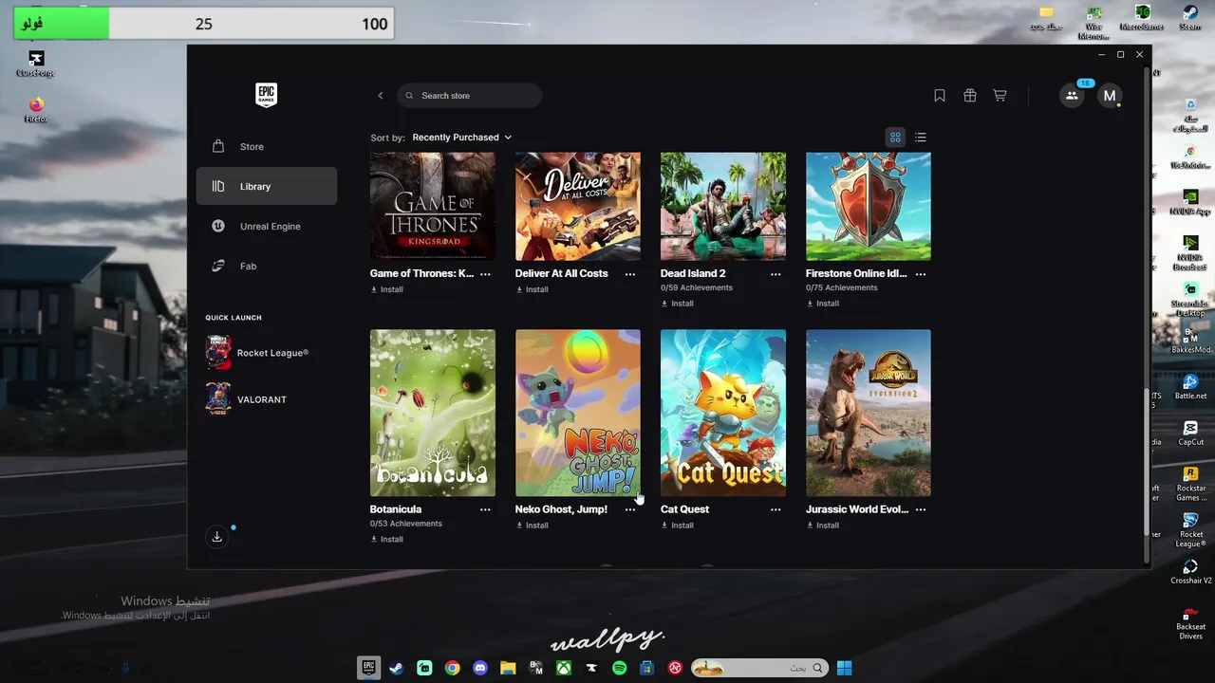Open Jurassic World Evolution options menu
The width and height of the screenshot is (1215, 683).
pos(921,509)
